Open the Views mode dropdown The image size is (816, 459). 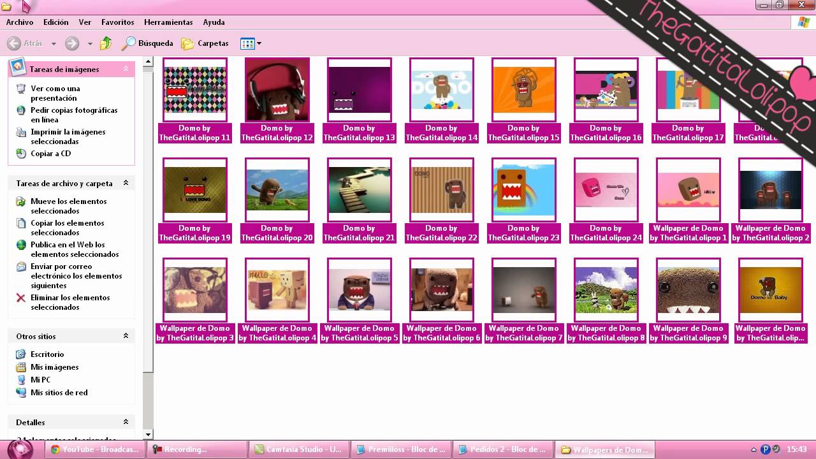251,43
